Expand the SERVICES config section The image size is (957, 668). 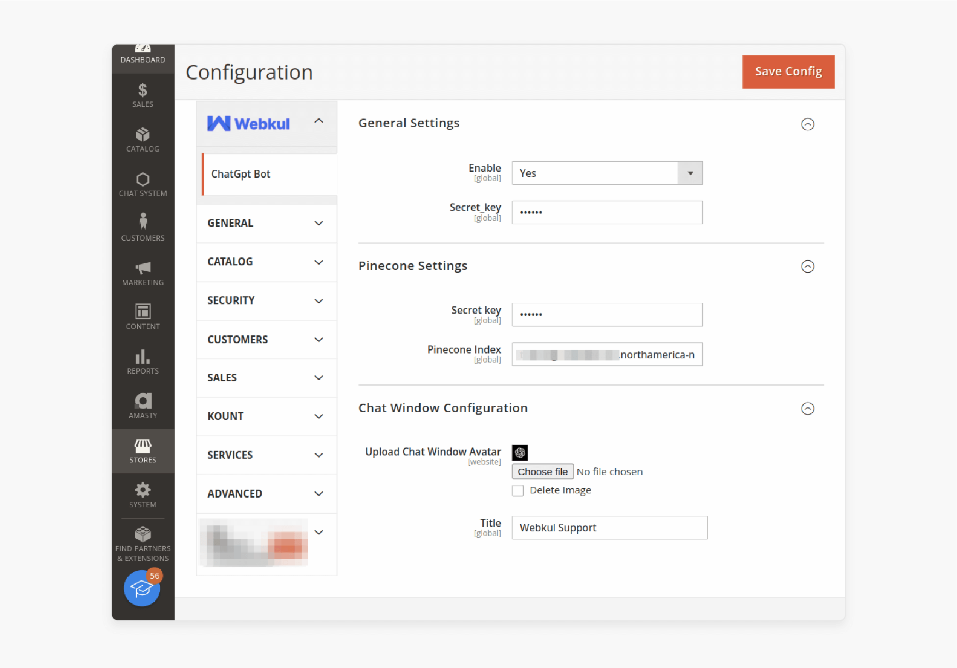[x=266, y=455]
